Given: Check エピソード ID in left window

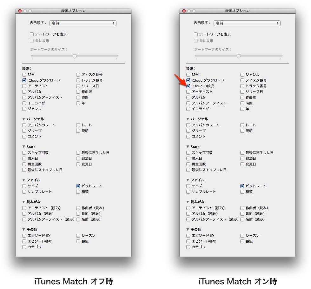Looking at the screenshot, I should (x=24, y=236).
